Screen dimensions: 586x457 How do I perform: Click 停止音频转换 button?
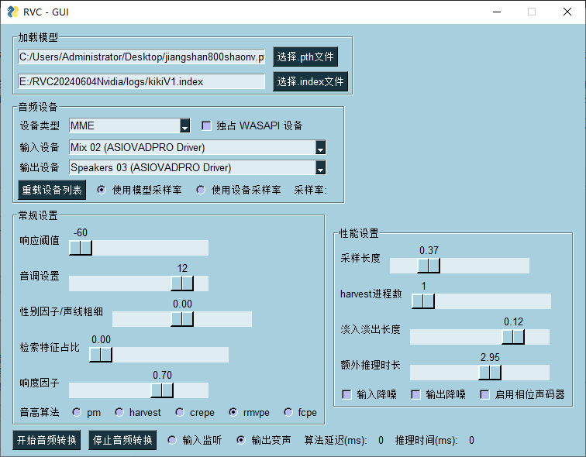(122, 440)
